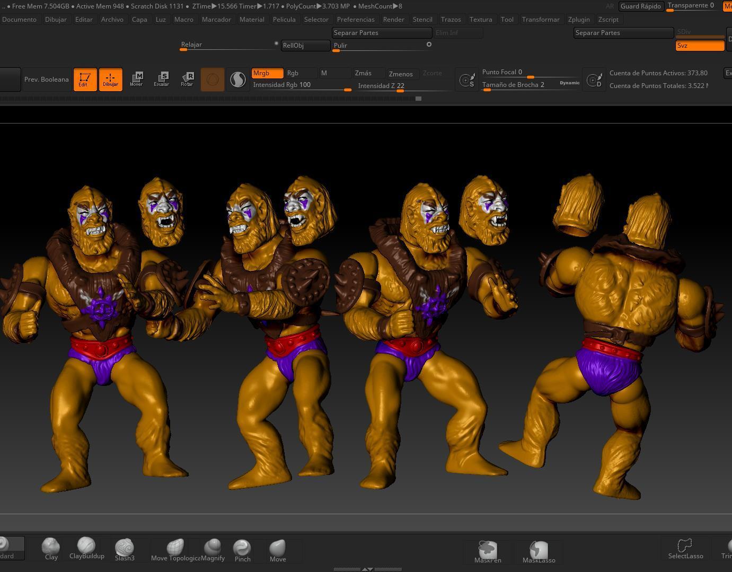Toggle Dibujar mode in the toolbar
The width and height of the screenshot is (732, 572).
pos(110,79)
